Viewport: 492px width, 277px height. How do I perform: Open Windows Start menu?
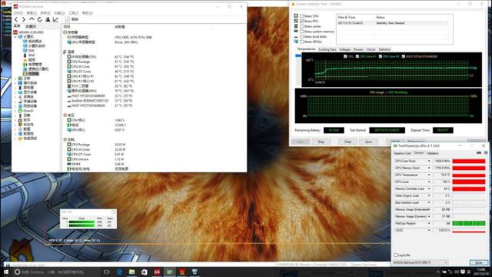coord(5,272)
